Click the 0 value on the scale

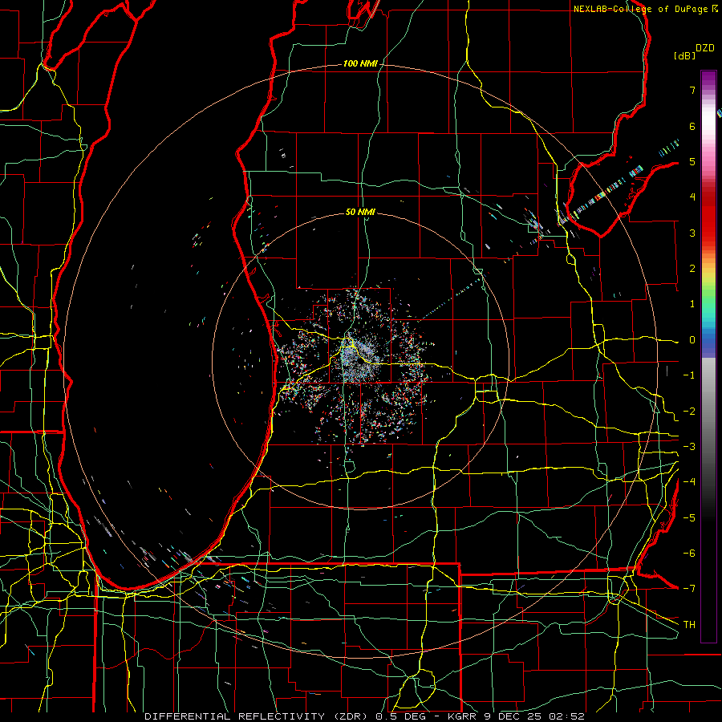(x=692, y=340)
